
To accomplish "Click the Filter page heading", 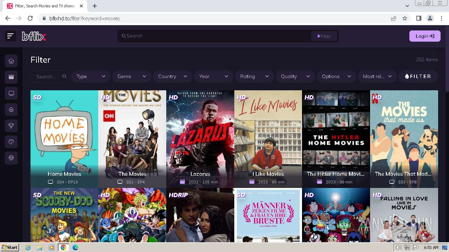I will click(x=41, y=60).
